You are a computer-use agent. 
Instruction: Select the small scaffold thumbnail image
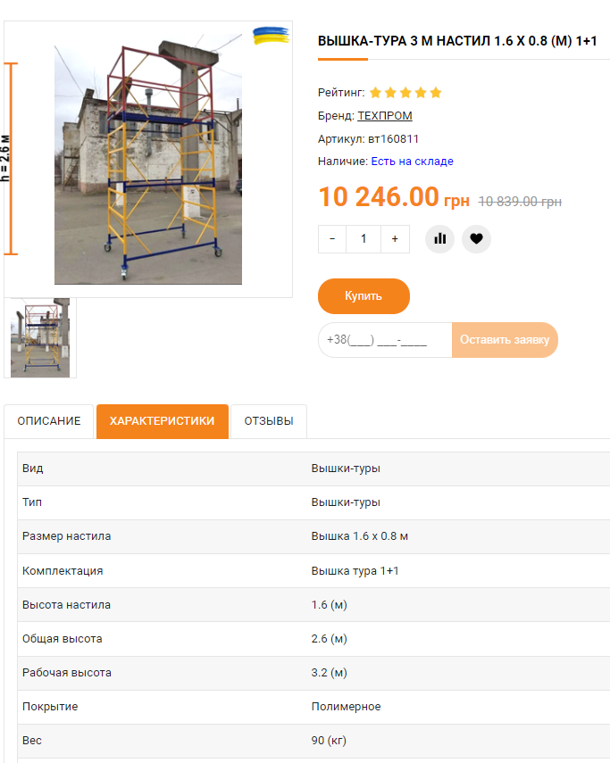pos(40,337)
